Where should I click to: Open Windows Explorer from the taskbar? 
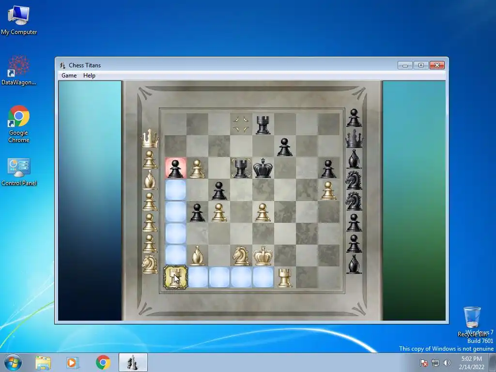[x=43, y=363]
